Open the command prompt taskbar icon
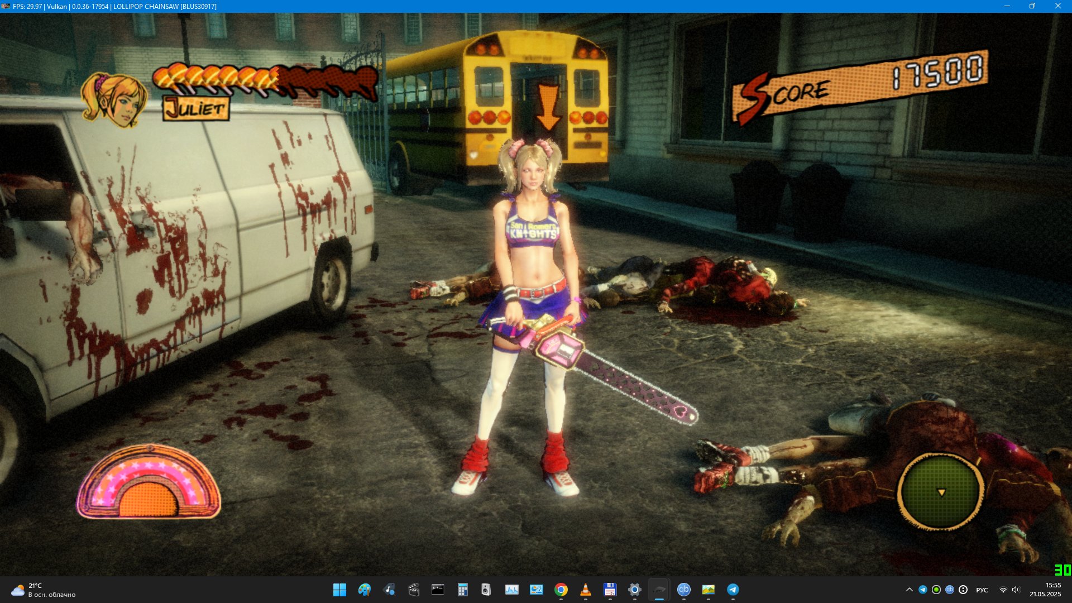 tap(438, 590)
